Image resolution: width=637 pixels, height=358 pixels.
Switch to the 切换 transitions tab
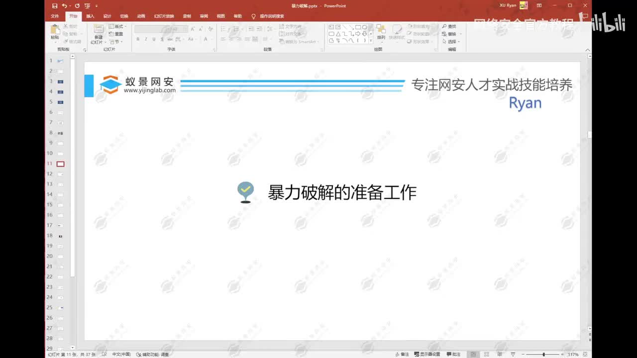[x=124, y=16]
